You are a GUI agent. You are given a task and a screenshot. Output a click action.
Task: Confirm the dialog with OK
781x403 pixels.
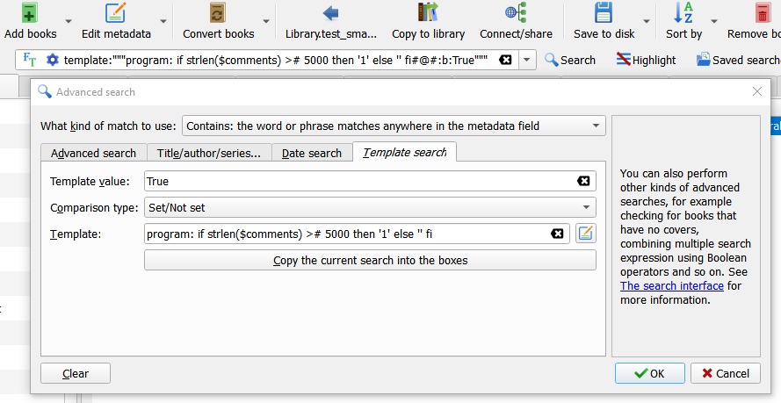(x=649, y=373)
